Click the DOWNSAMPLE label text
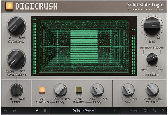Viewport: 168px width, 115px height. (x=16, y=75)
